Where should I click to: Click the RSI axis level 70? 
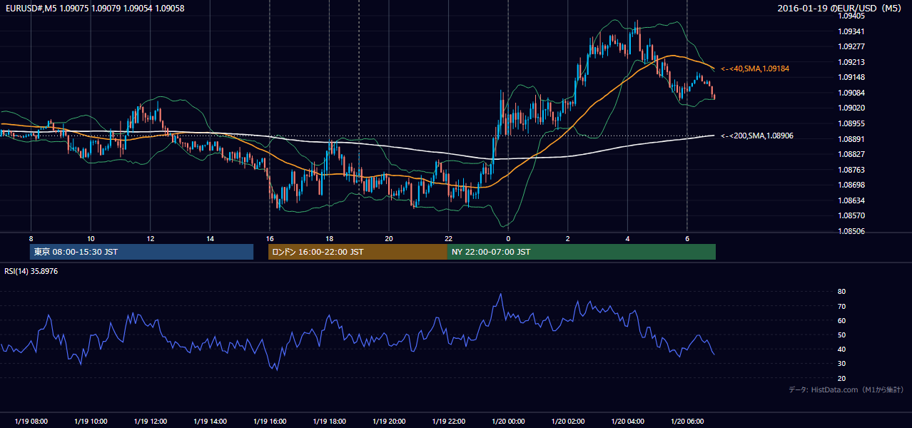point(842,306)
